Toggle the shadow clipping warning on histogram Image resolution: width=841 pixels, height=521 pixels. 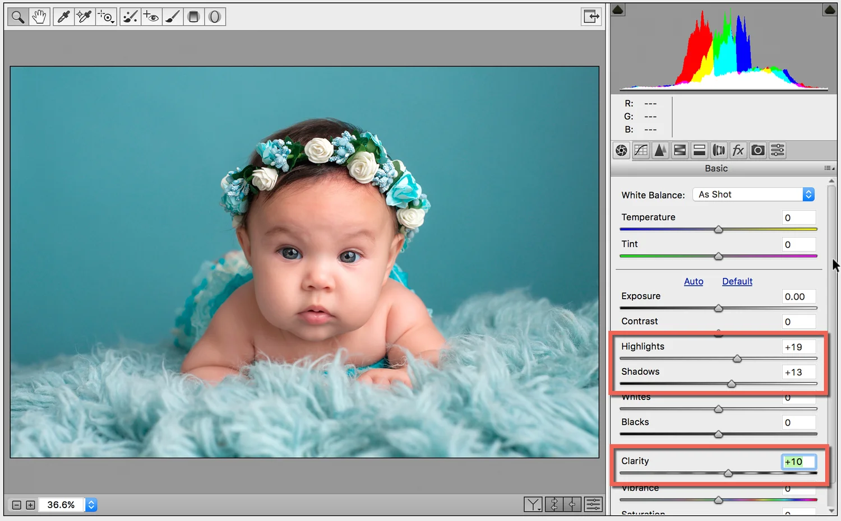point(617,9)
